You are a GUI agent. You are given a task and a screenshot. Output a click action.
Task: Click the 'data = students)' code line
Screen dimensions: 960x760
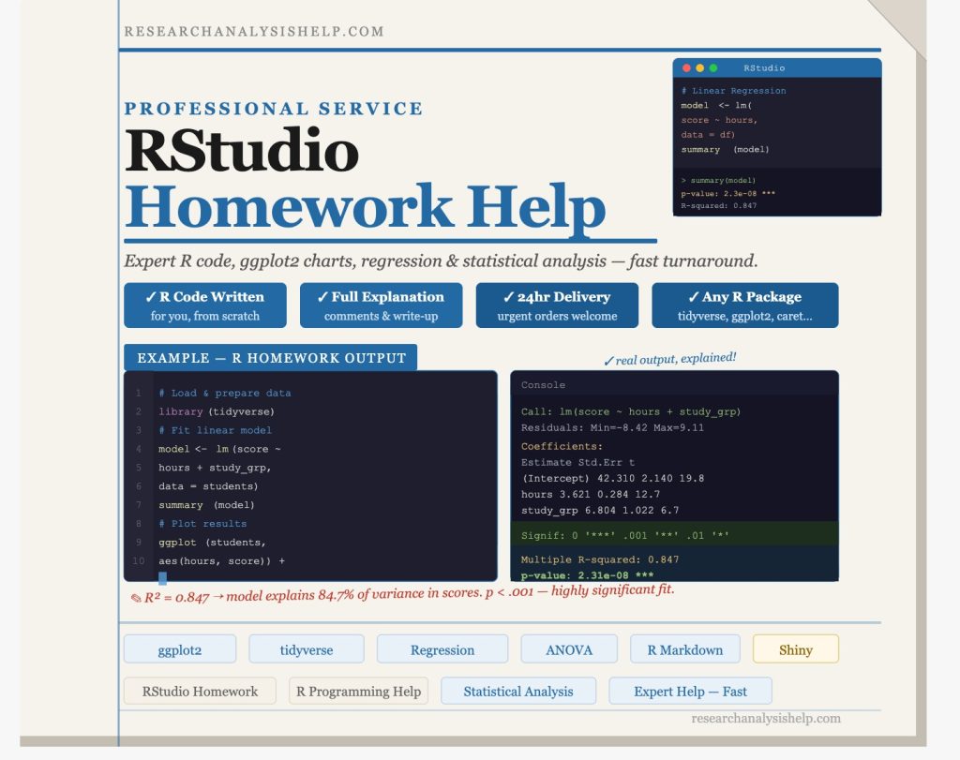(208, 485)
